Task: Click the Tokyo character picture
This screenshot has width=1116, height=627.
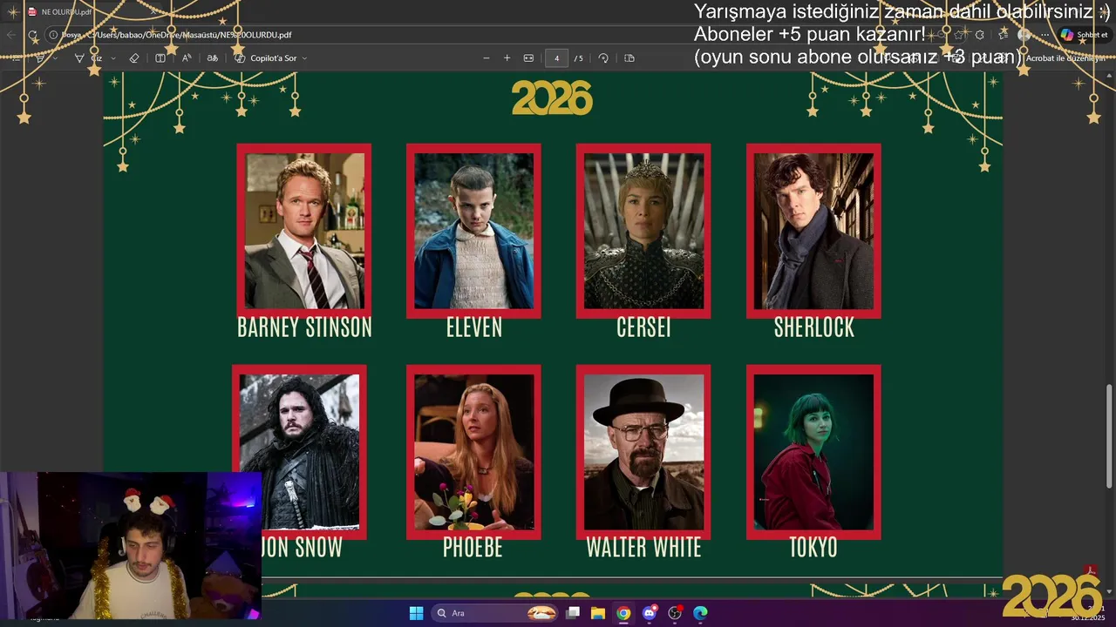Action: pos(813,452)
